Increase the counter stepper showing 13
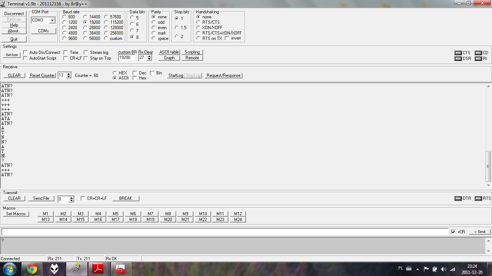Viewport: 492px width, 276px height. point(69,74)
